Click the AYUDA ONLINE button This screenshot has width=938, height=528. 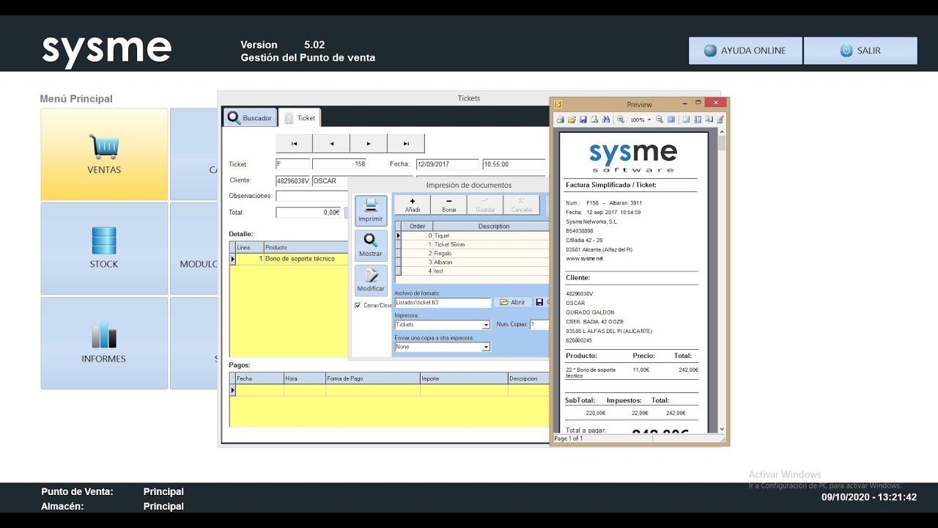pyautogui.click(x=745, y=51)
